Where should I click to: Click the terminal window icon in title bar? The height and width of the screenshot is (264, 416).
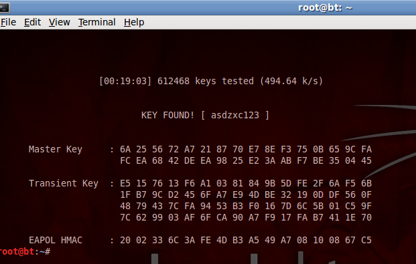(4, 7)
